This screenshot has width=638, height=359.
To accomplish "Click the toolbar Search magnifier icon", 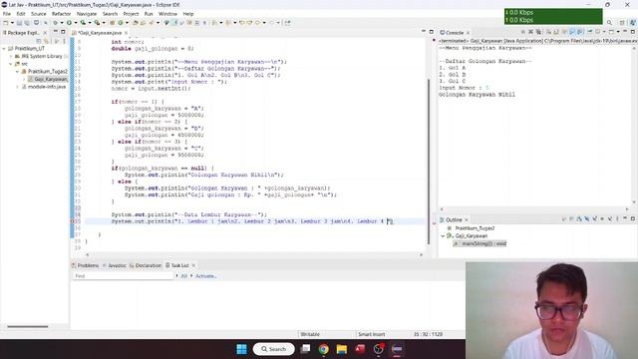I will [609, 23].
